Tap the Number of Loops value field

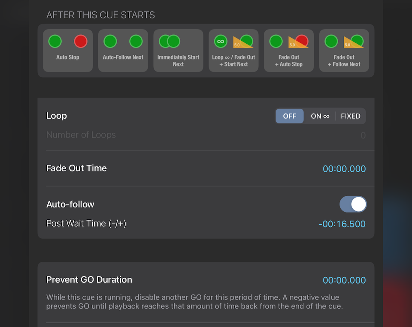(363, 135)
